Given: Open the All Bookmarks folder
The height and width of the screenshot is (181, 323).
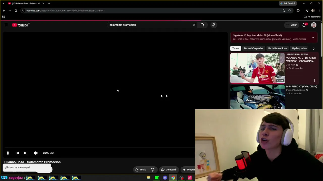Looking at the screenshot, I should pos(312,17).
